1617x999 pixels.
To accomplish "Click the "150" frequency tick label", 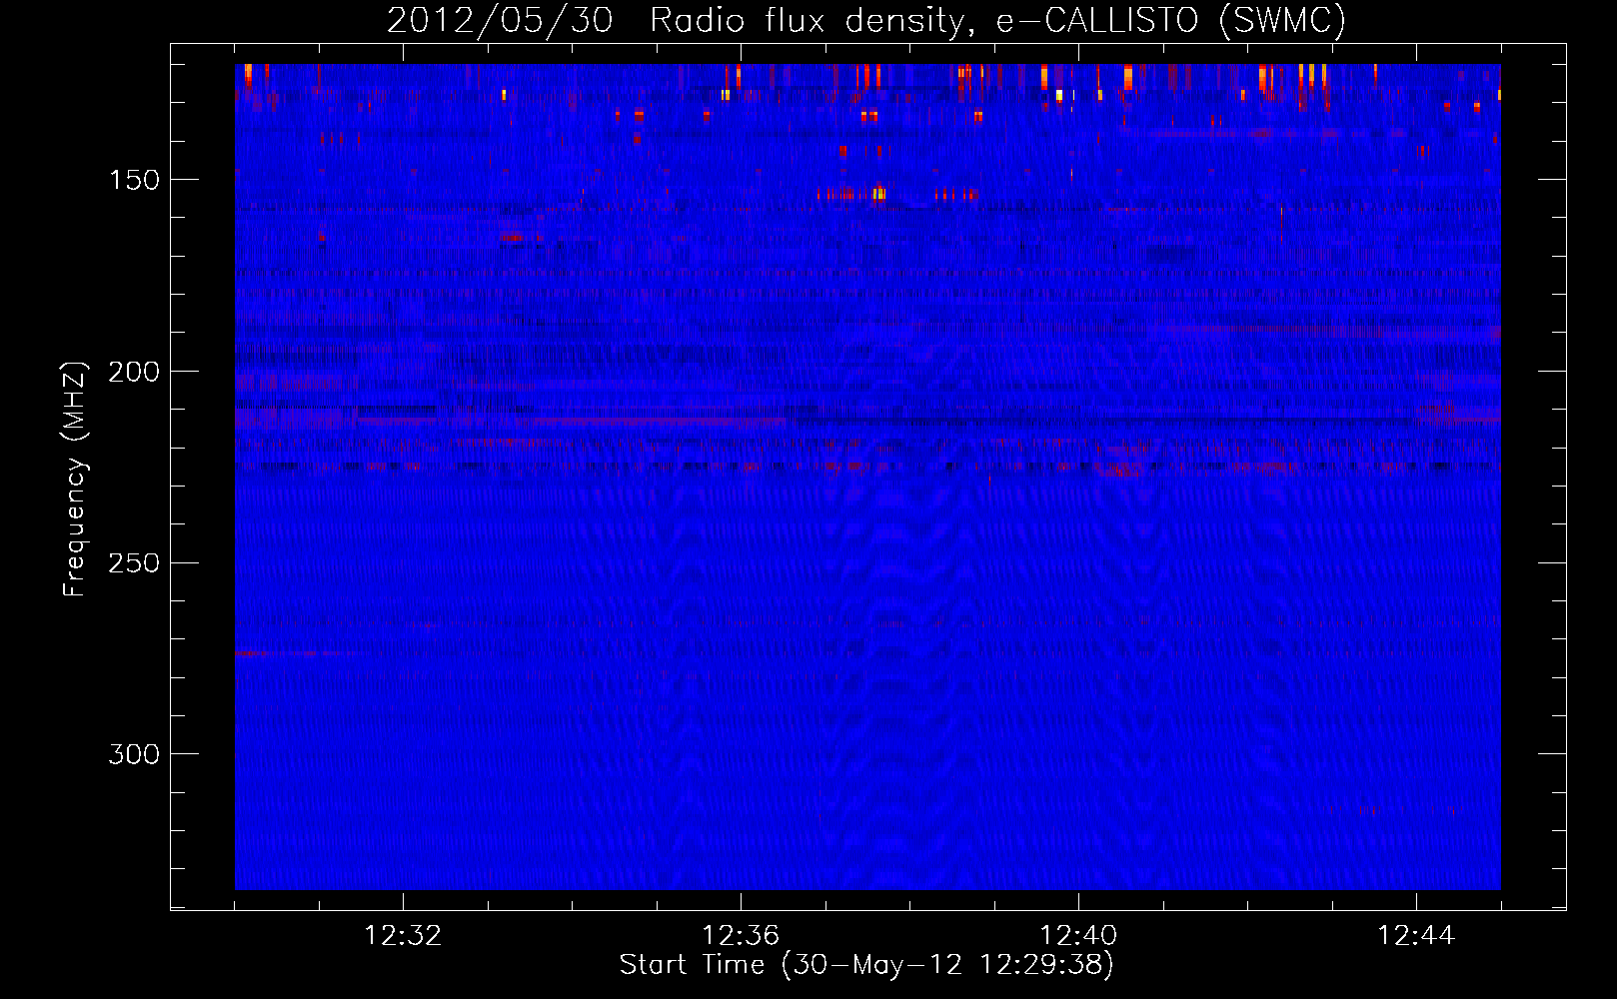I will point(134,180).
